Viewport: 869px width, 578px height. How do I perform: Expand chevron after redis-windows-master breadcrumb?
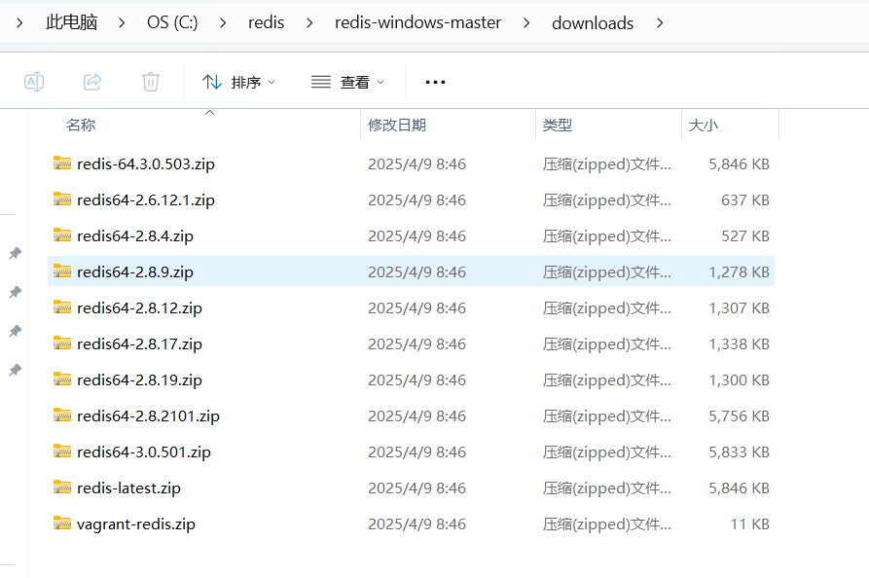[x=526, y=22]
